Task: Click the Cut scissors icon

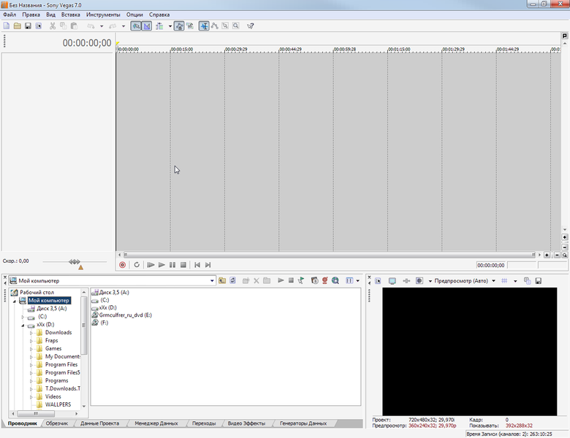Action: coord(53,26)
